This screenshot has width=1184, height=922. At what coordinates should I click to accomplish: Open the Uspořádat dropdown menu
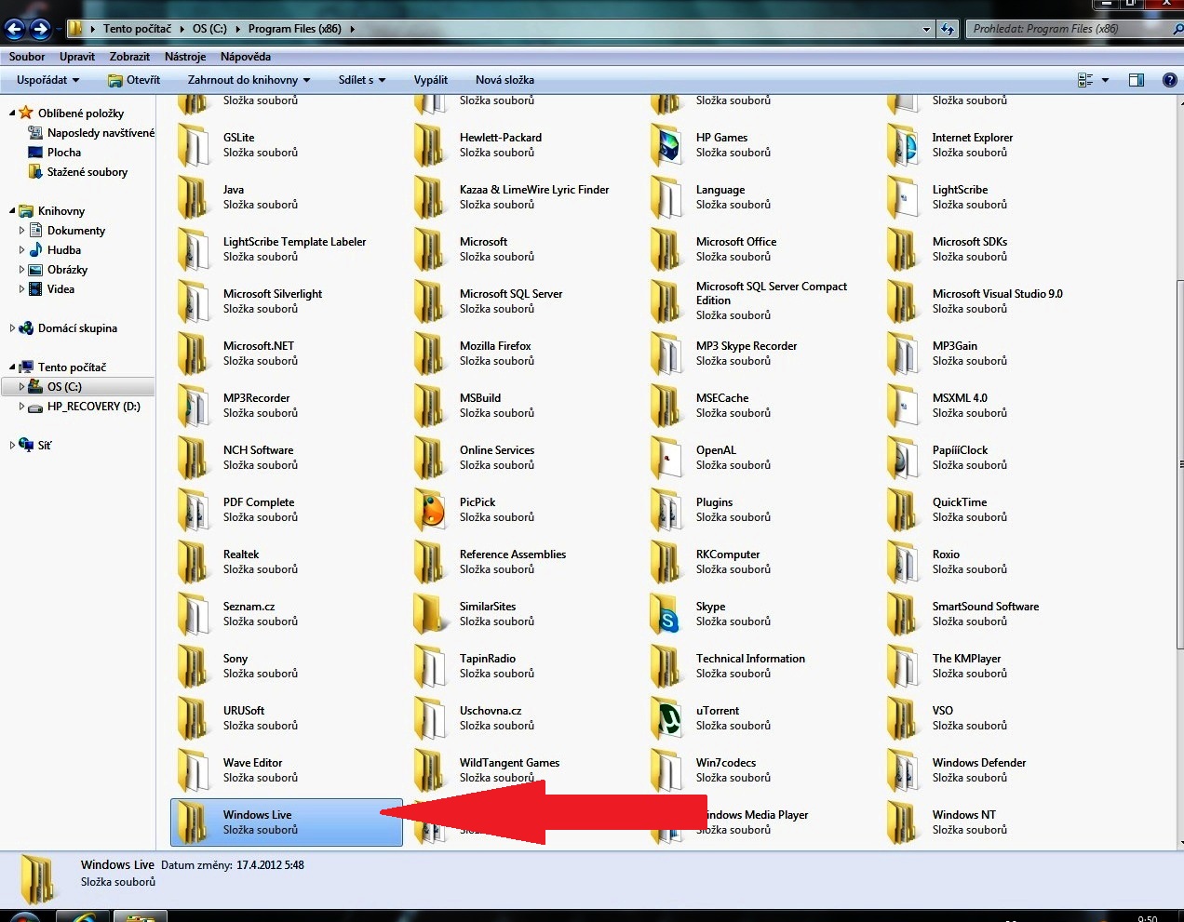point(47,80)
